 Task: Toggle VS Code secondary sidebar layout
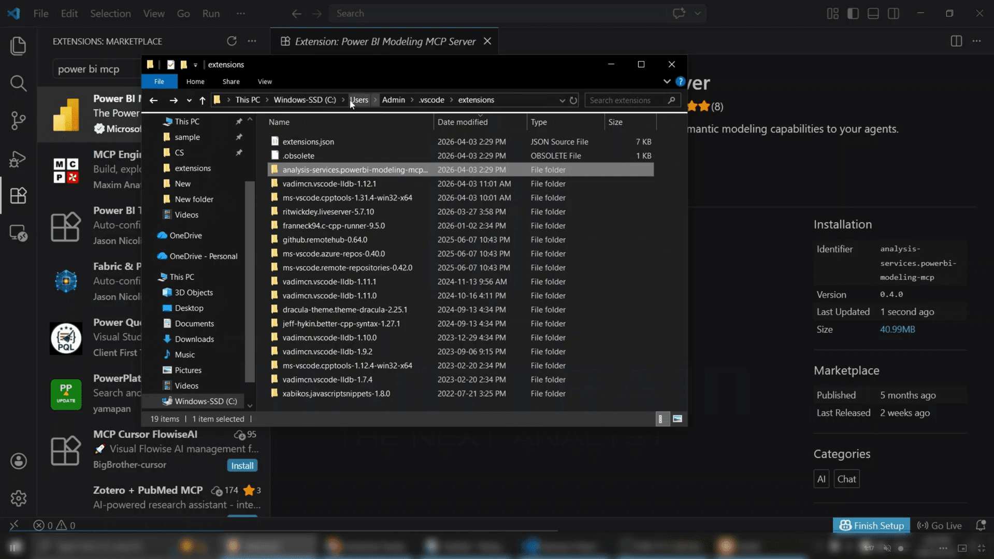pos(894,13)
